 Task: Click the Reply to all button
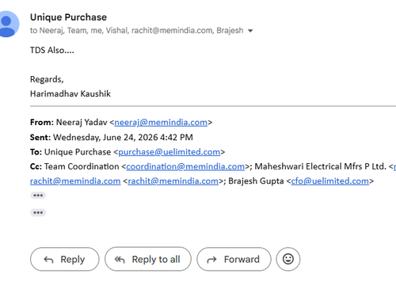pyautogui.click(x=148, y=259)
